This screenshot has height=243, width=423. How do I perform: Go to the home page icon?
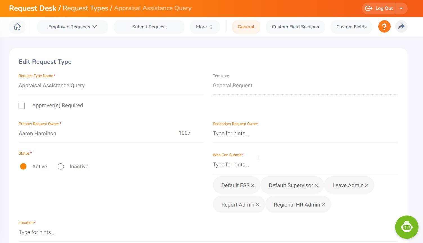[x=17, y=27]
